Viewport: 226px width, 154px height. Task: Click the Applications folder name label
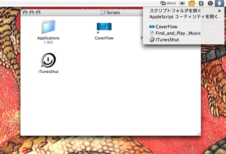click(x=48, y=38)
